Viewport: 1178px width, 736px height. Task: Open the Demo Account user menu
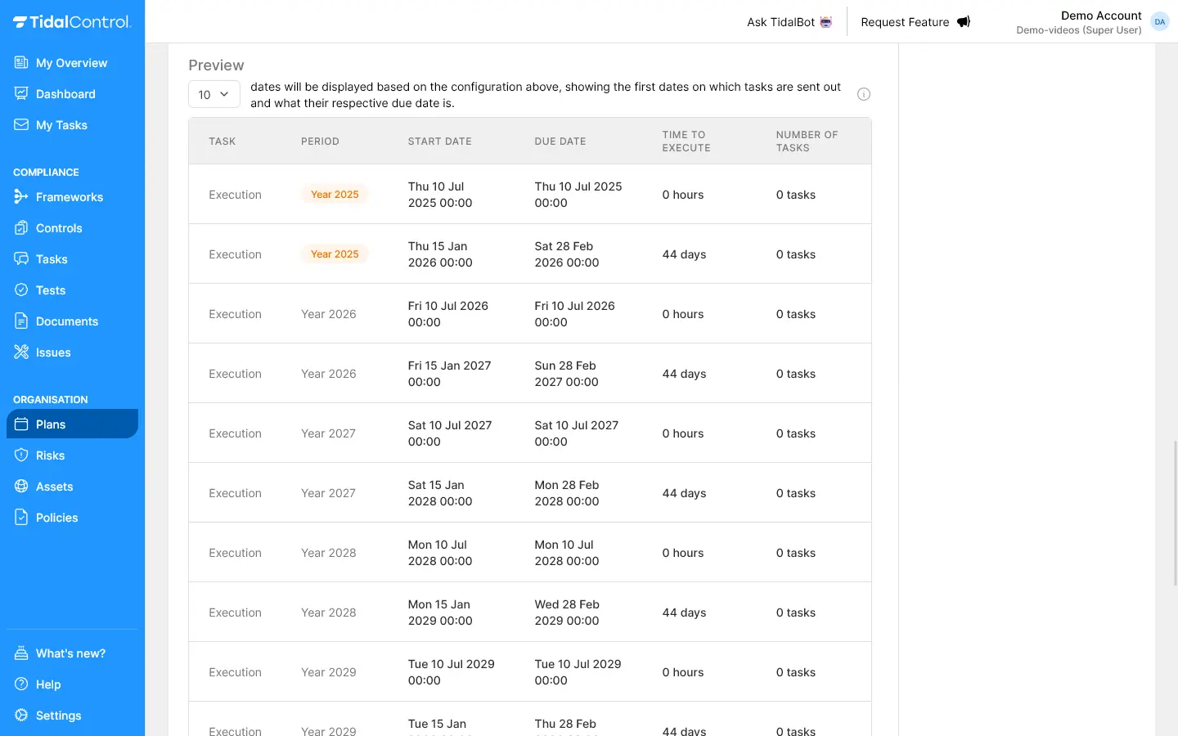tap(1079, 22)
